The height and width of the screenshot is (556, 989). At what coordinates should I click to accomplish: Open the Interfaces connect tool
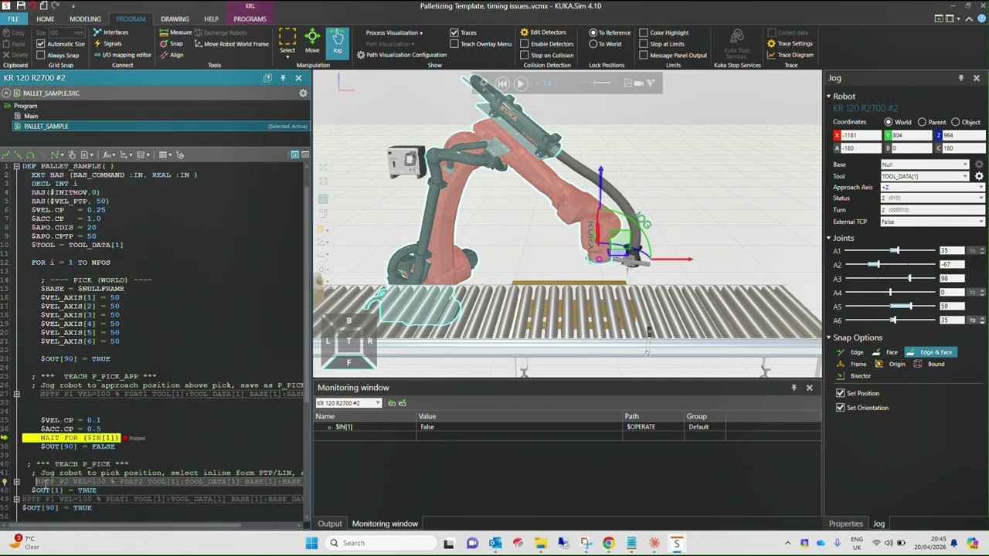[x=110, y=32]
